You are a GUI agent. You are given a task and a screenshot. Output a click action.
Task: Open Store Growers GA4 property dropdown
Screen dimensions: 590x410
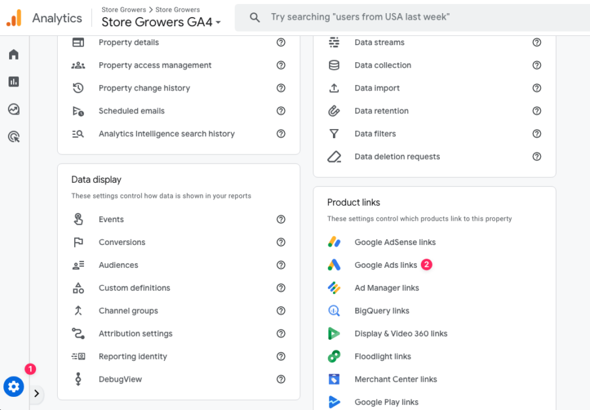click(161, 22)
